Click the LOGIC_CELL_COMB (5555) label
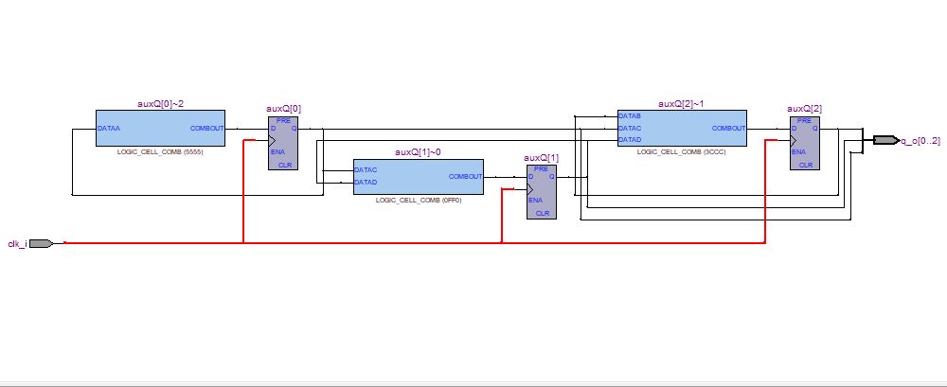Image resolution: width=947 pixels, height=387 pixels. (160, 151)
